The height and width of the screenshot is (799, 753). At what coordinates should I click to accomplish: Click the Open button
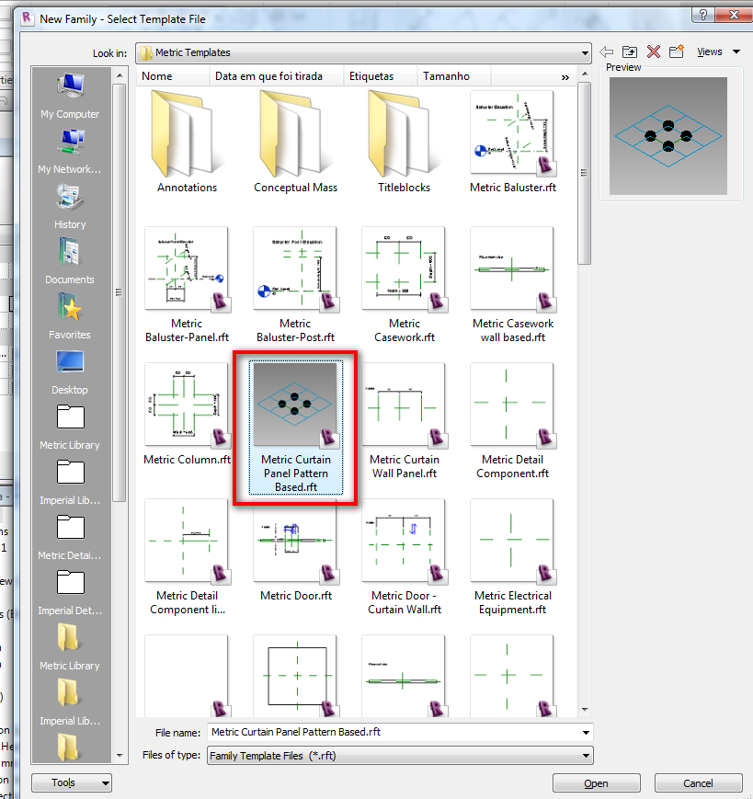click(x=596, y=783)
